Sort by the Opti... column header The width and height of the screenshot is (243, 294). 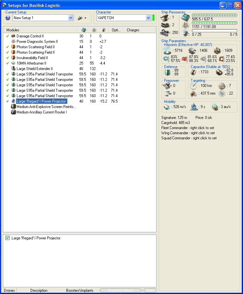(x=116, y=30)
